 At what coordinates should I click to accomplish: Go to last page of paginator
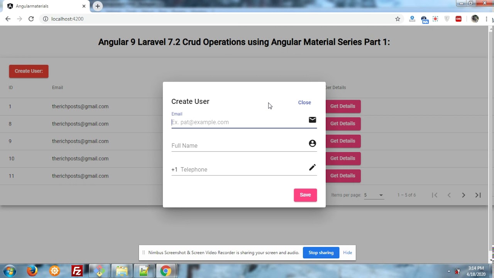point(478,195)
